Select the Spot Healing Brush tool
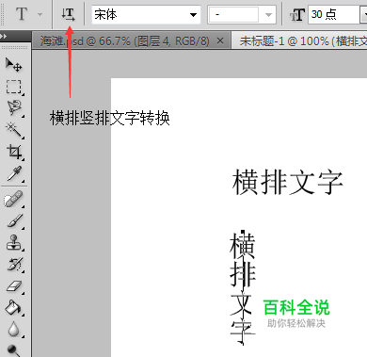 14,199
